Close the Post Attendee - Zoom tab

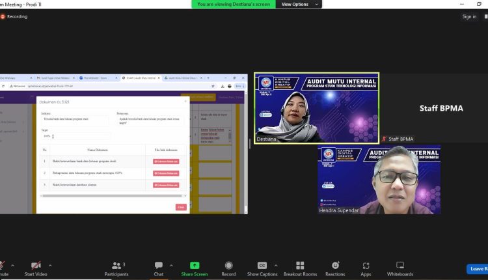tap(116, 78)
